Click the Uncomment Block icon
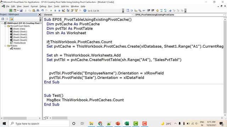The height and width of the screenshot is (127, 227). pos(165,11)
